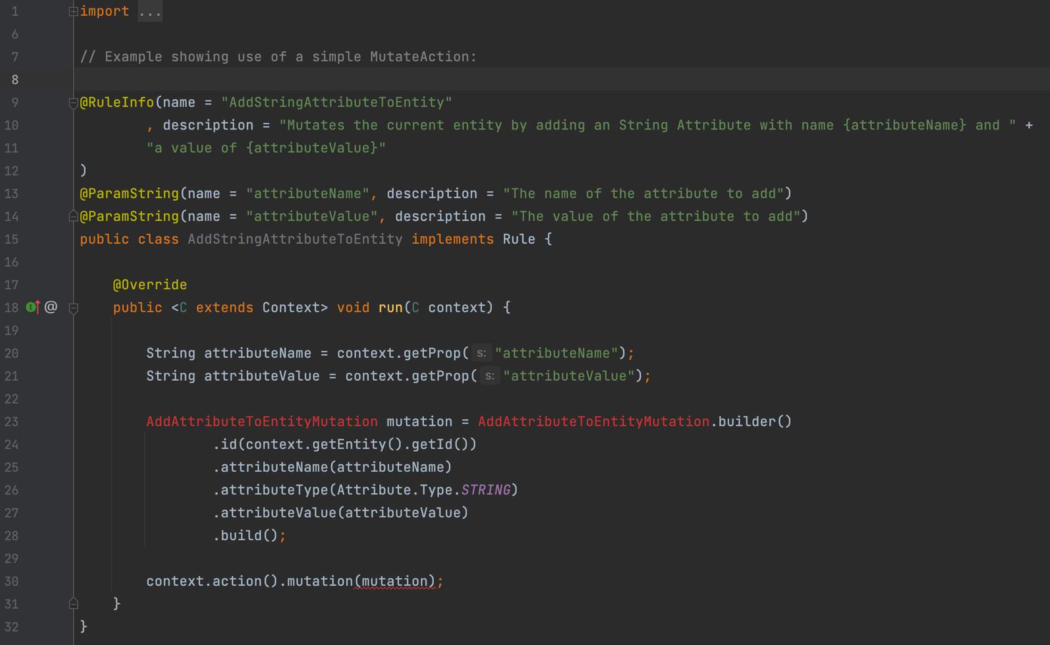1050x645 pixels.
Task: Click line number 8 in the gutter
Action: [14, 80]
